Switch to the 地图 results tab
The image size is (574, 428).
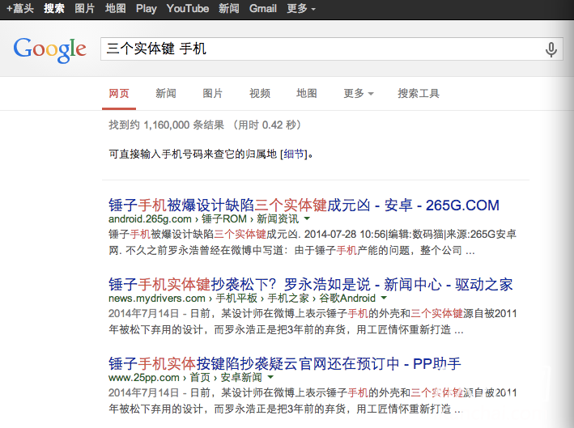tap(307, 94)
